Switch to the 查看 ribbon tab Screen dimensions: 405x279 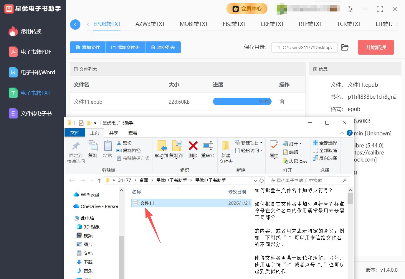[133, 133]
